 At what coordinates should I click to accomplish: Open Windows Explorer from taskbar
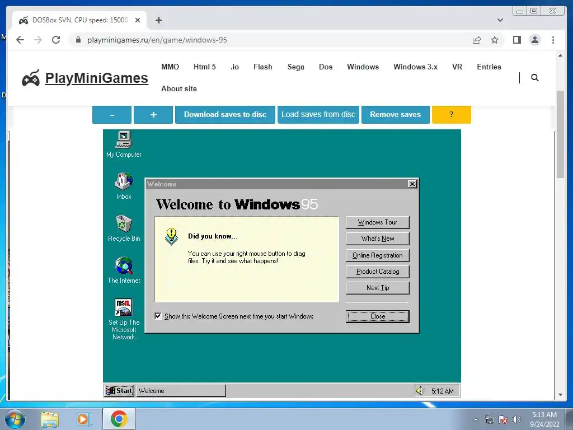click(50, 419)
